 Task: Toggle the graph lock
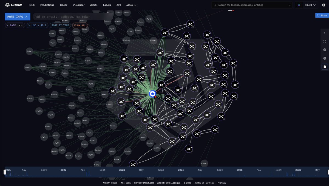click(325, 67)
